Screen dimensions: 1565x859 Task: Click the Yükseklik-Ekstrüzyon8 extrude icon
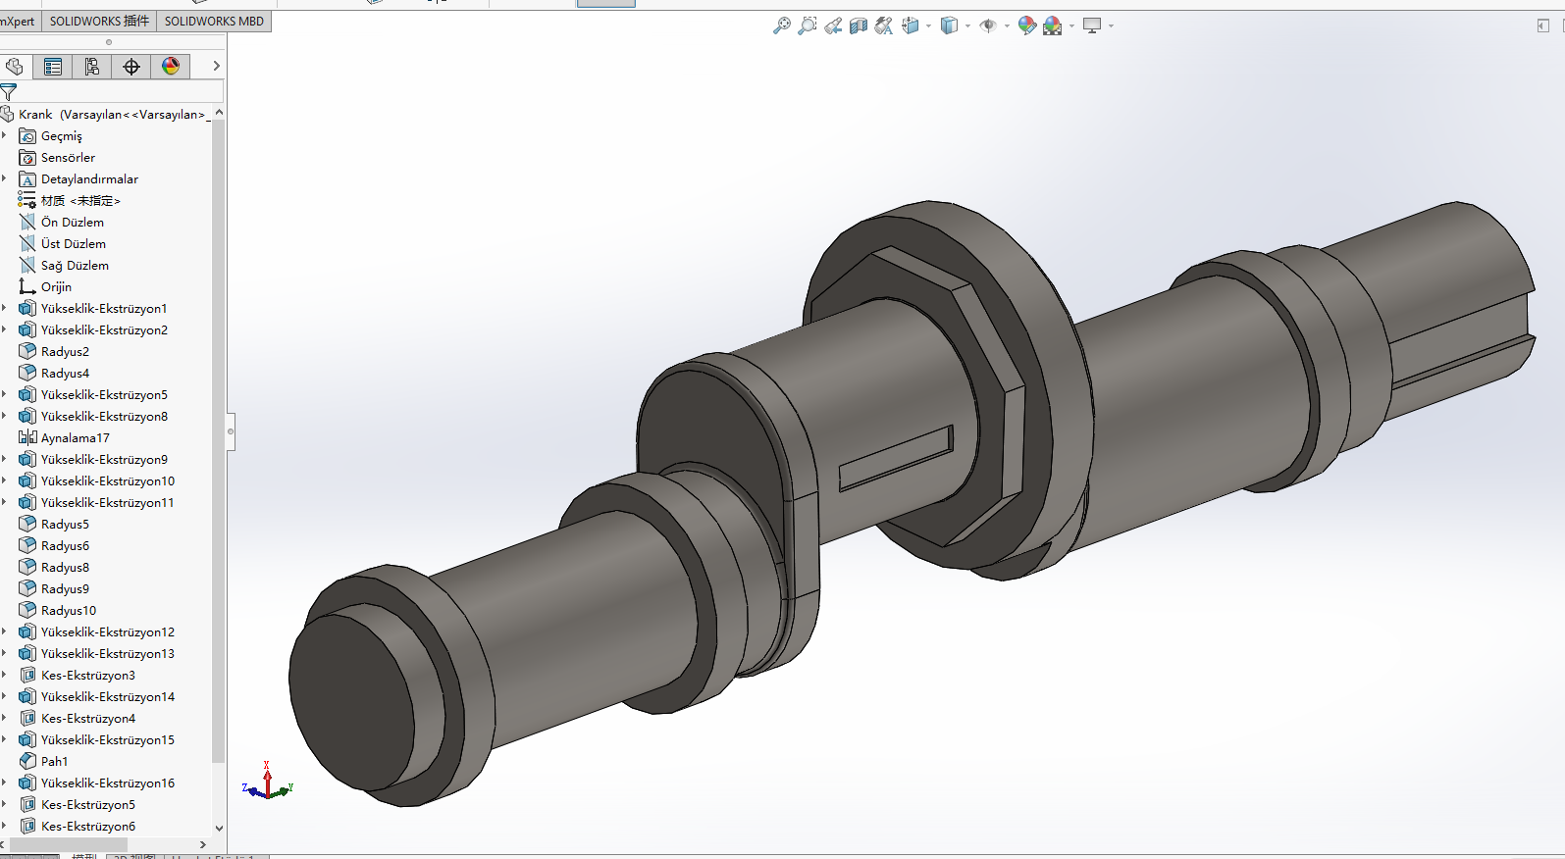pos(27,416)
